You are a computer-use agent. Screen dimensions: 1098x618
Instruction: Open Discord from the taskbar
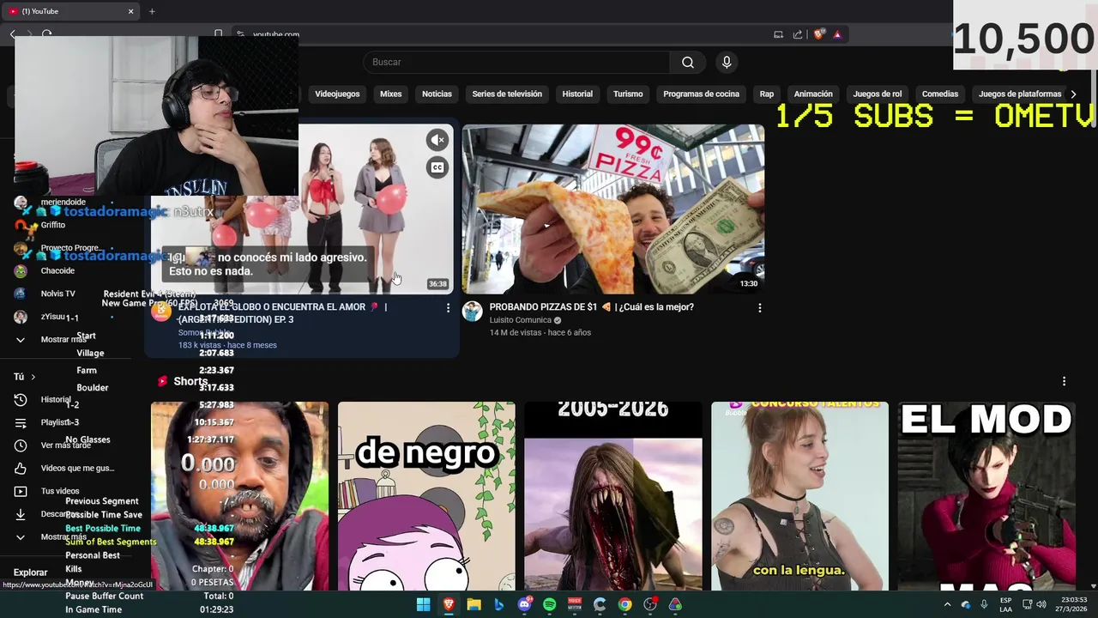524,604
